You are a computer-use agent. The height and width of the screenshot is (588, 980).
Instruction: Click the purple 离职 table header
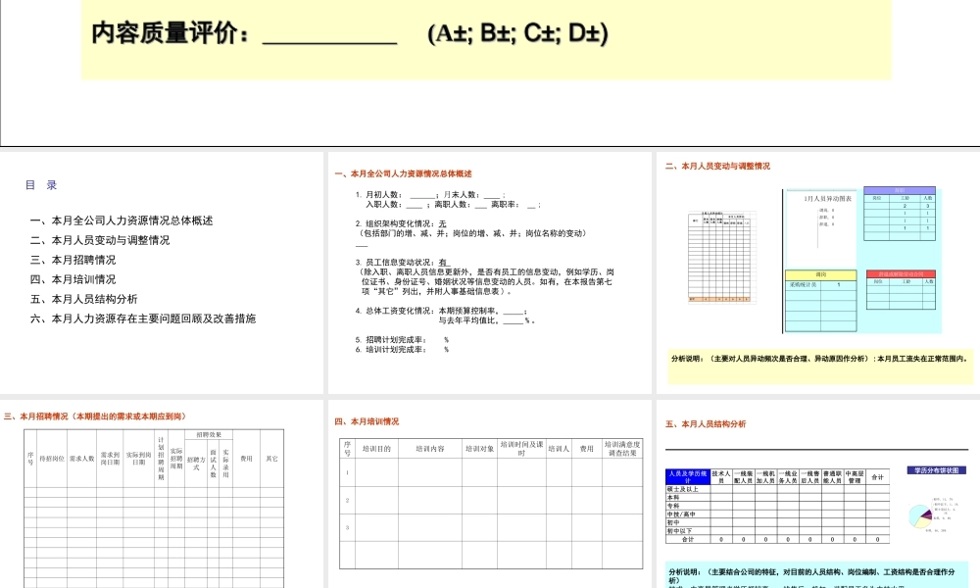point(899,190)
